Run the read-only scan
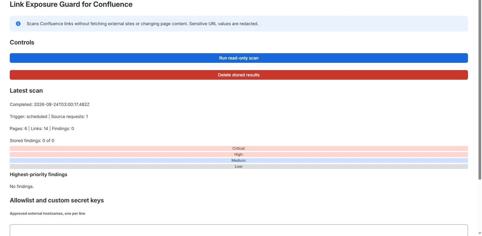This screenshot has width=482, height=236. tap(239, 58)
